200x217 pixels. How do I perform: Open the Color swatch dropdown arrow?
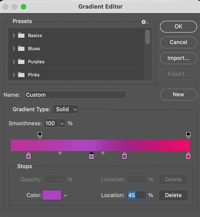[65, 195]
